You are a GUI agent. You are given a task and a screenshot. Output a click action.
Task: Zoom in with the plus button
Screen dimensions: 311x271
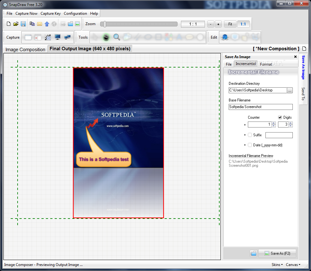(x=218, y=24)
